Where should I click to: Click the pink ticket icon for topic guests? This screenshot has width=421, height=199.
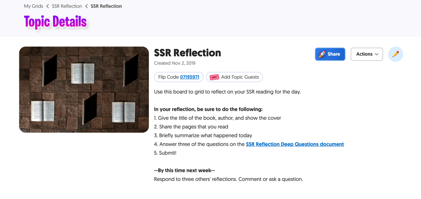[214, 77]
